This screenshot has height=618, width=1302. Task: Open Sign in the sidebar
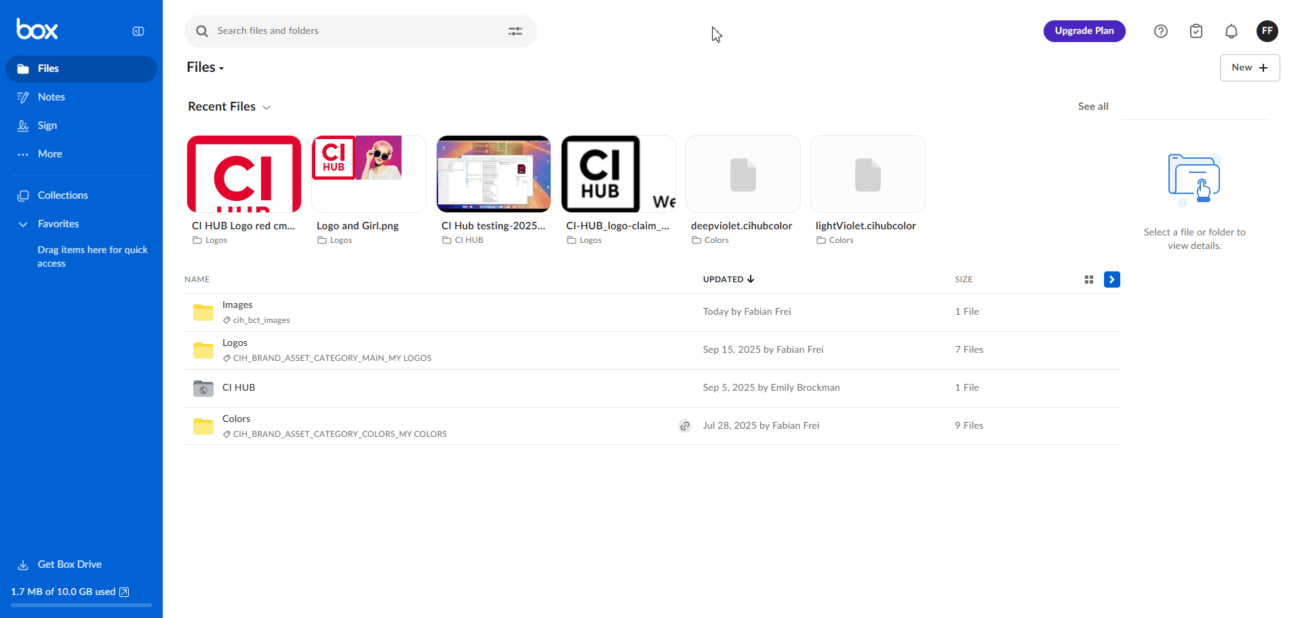coord(47,125)
